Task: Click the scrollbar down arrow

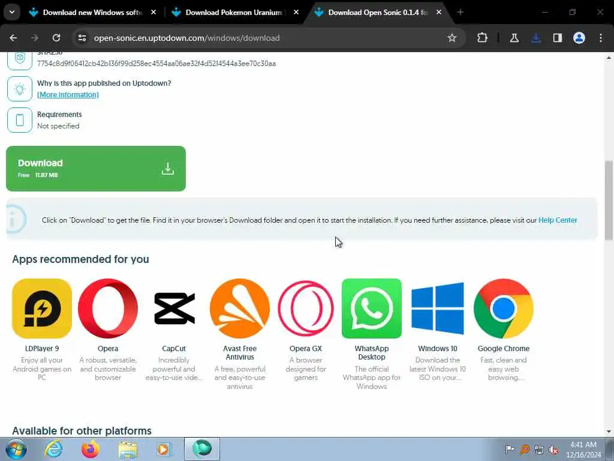Action: (x=609, y=432)
